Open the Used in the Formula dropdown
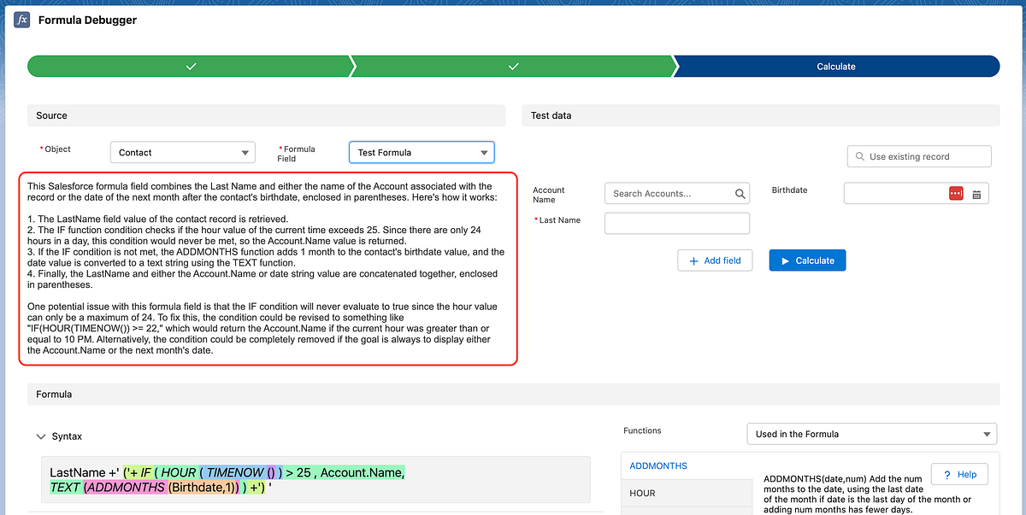The width and height of the screenshot is (1026, 515). tap(871, 434)
